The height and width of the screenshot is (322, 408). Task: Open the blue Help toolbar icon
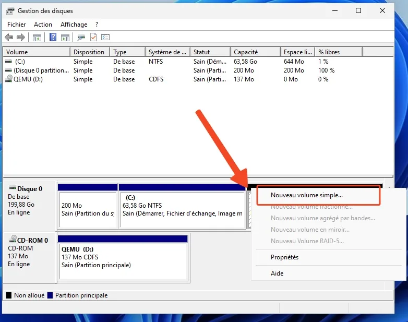tap(53, 37)
